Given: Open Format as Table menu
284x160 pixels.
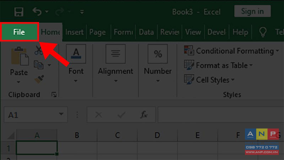Looking at the screenshot, I should click(x=218, y=65).
